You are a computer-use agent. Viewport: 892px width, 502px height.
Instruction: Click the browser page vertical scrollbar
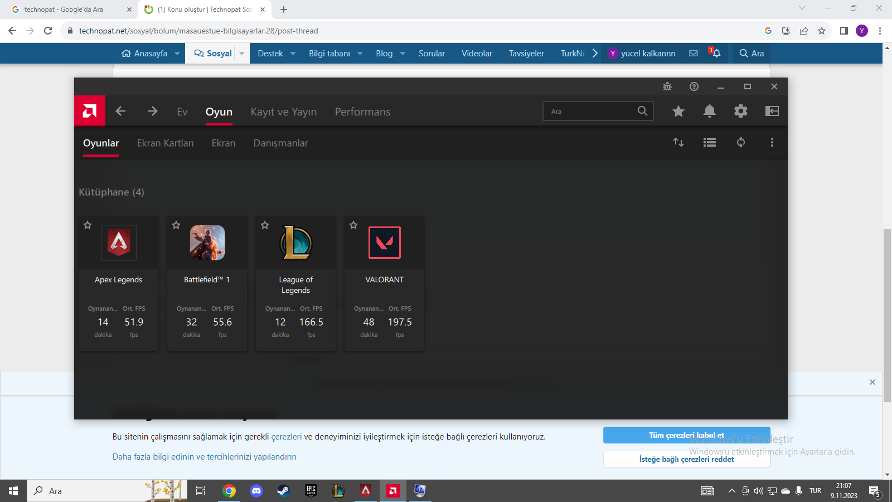click(x=887, y=315)
